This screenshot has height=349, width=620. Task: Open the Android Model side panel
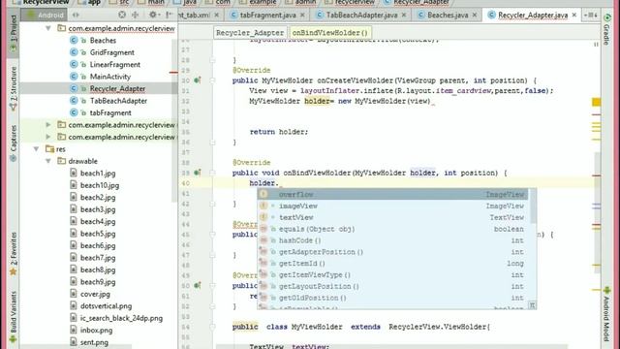click(606, 314)
